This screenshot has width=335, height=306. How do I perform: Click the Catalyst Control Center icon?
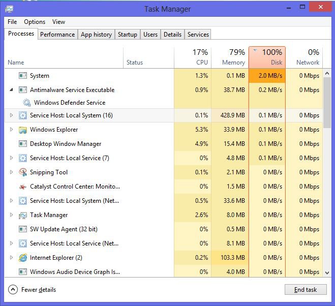(23, 187)
